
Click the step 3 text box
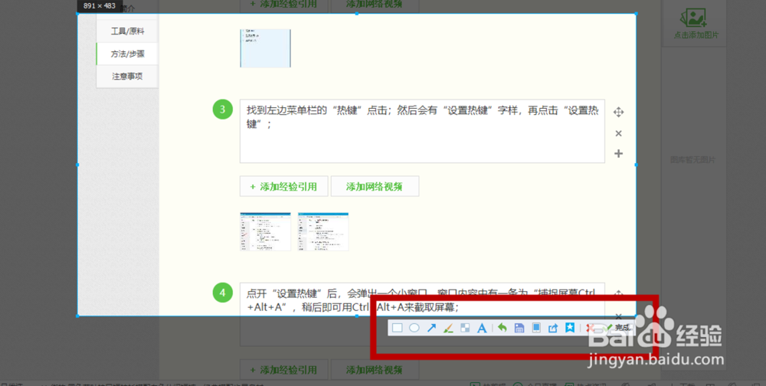(422, 131)
